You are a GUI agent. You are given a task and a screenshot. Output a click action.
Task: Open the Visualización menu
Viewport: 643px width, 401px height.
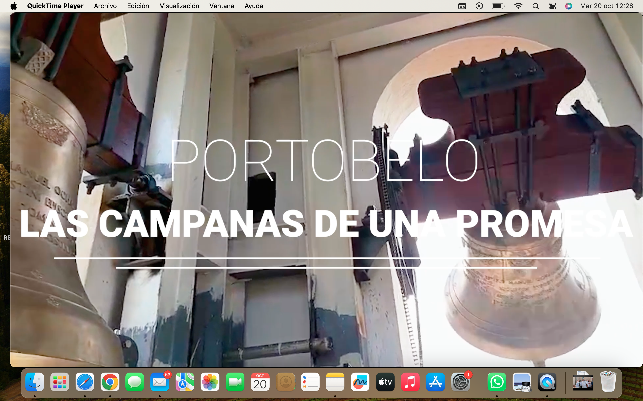[179, 6]
